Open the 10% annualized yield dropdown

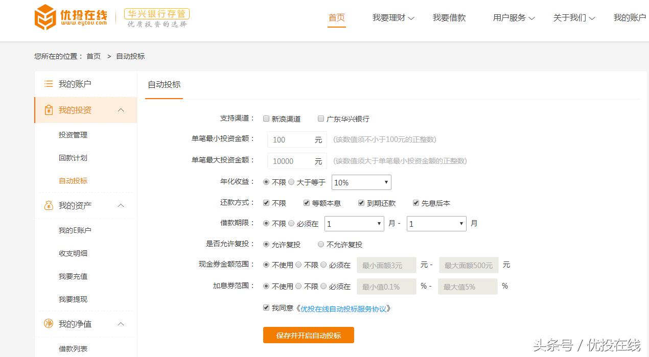coord(361,182)
